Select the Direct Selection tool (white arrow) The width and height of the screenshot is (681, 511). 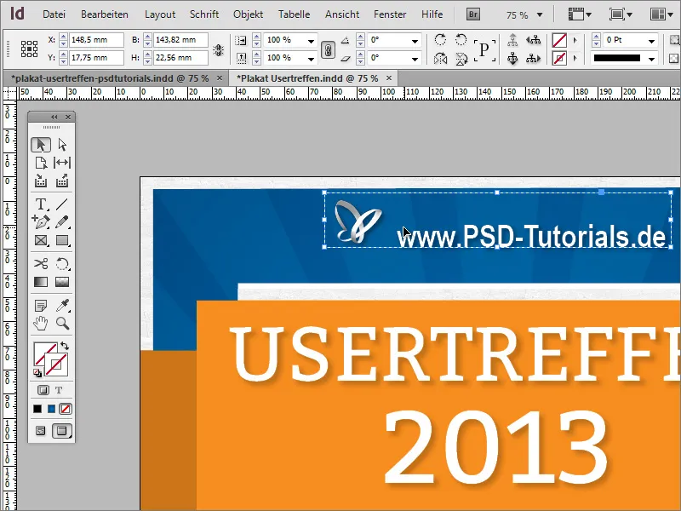(x=62, y=144)
